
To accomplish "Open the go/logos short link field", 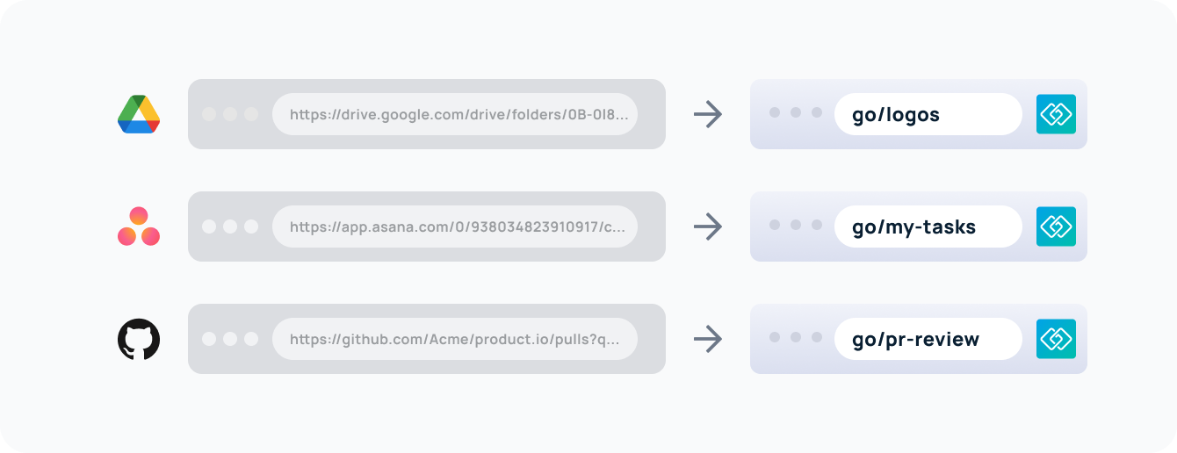I will [x=928, y=114].
